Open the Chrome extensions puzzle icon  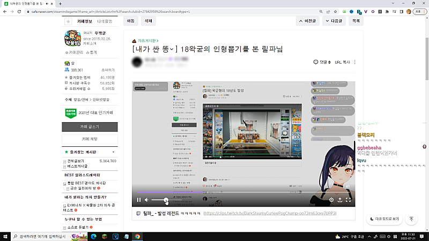point(387,12)
